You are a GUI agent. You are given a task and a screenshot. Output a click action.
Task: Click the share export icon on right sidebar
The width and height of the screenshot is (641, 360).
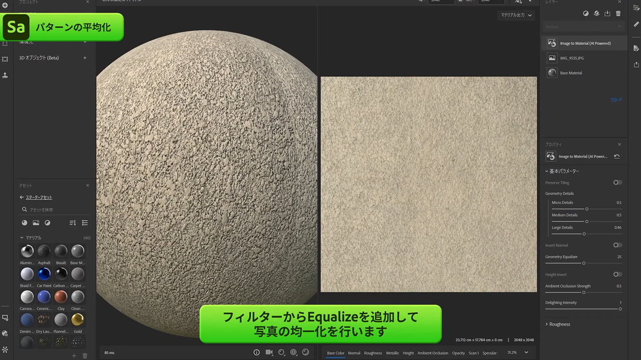(636, 64)
